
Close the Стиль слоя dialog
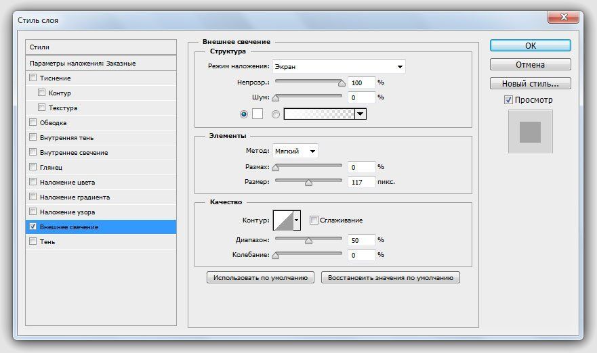(564, 17)
